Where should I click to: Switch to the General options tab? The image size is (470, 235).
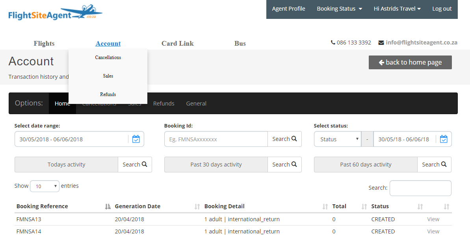point(196,104)
